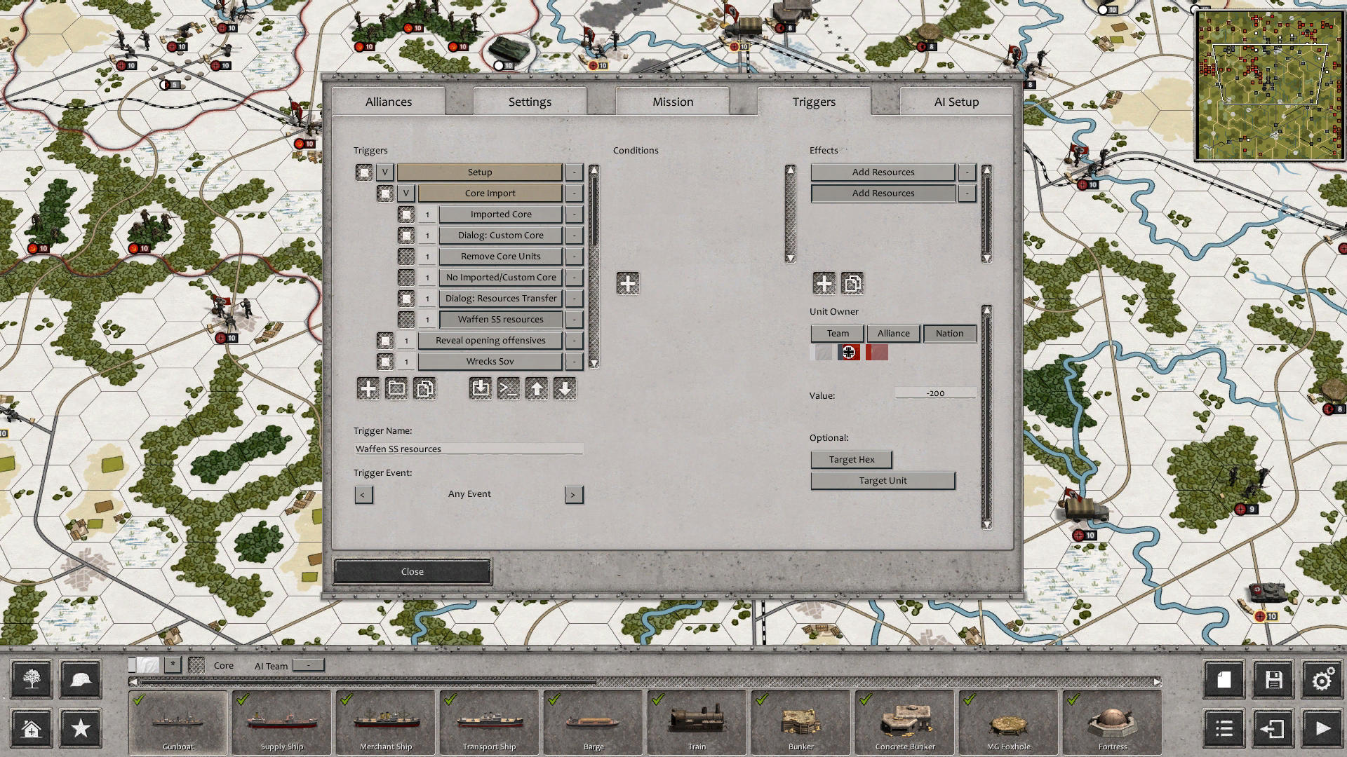Add a new condition
This screenshot has height=757, width=1347.
pos(628,283)
